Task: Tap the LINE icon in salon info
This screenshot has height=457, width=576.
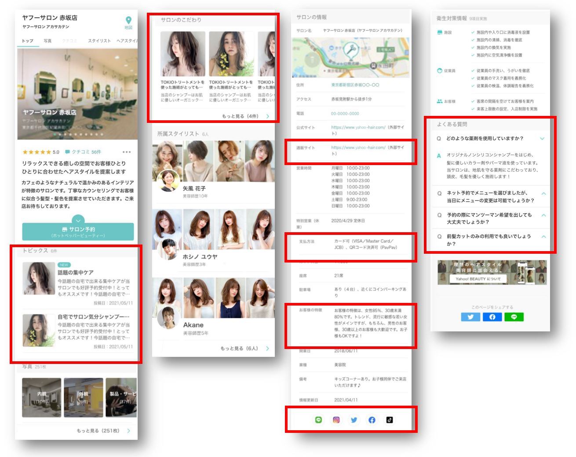Action: tap(319, 420)
